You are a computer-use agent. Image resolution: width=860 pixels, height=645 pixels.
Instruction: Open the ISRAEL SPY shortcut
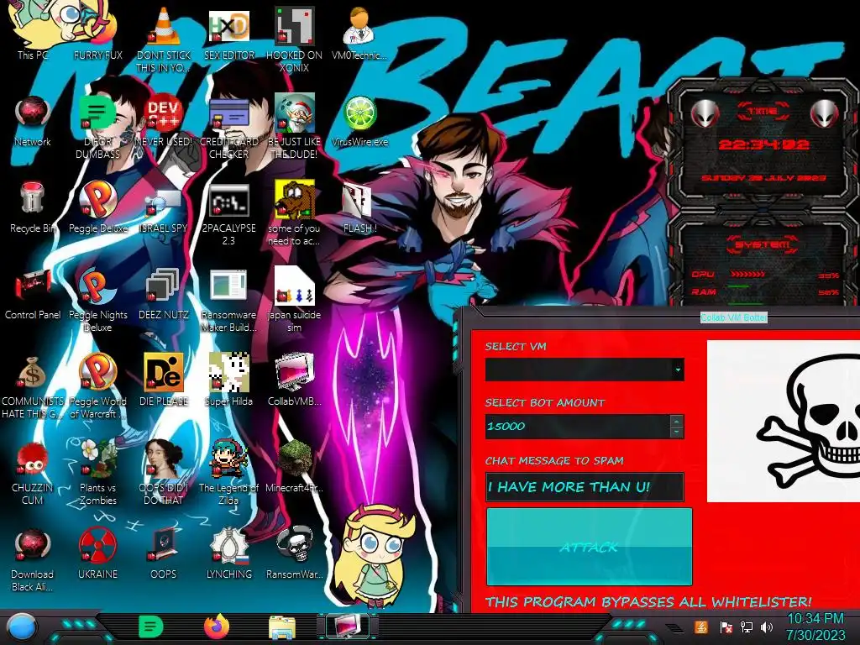(164, 207)
